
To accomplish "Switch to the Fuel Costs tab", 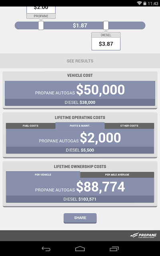I will tap(30, 126).
